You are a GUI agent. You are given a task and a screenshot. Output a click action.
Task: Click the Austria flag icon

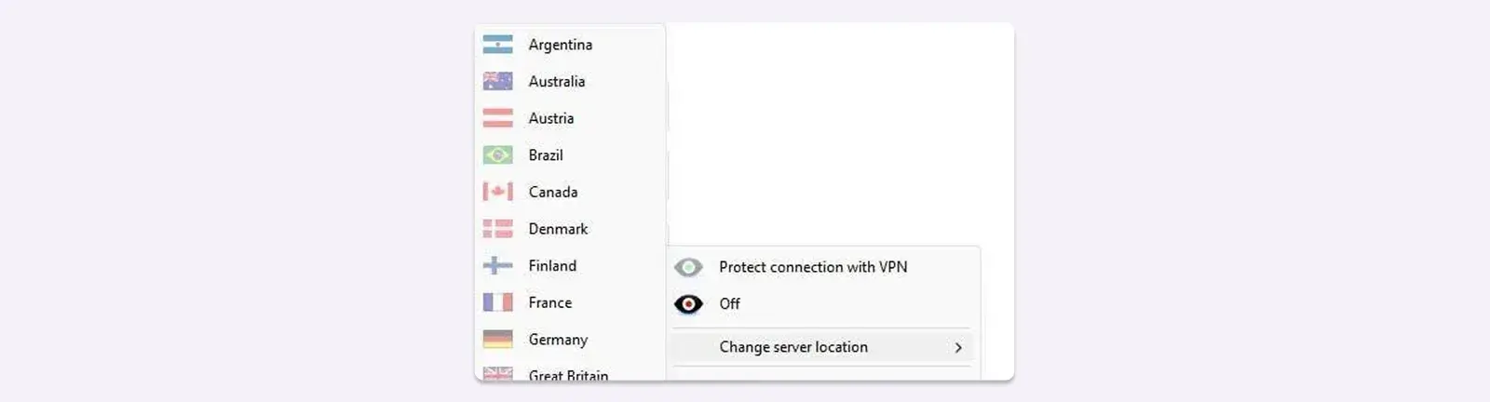tap(497, 118)
